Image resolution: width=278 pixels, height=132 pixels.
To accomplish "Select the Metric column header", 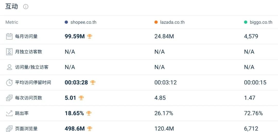I will [12, 22].
